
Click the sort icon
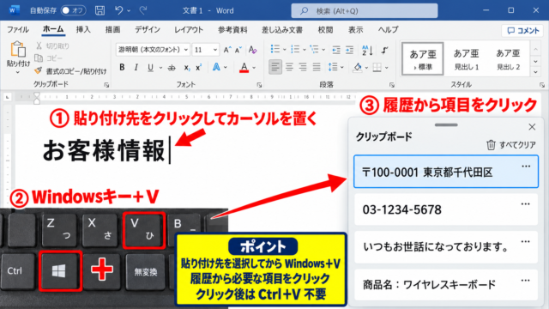[x=367, y=50]
